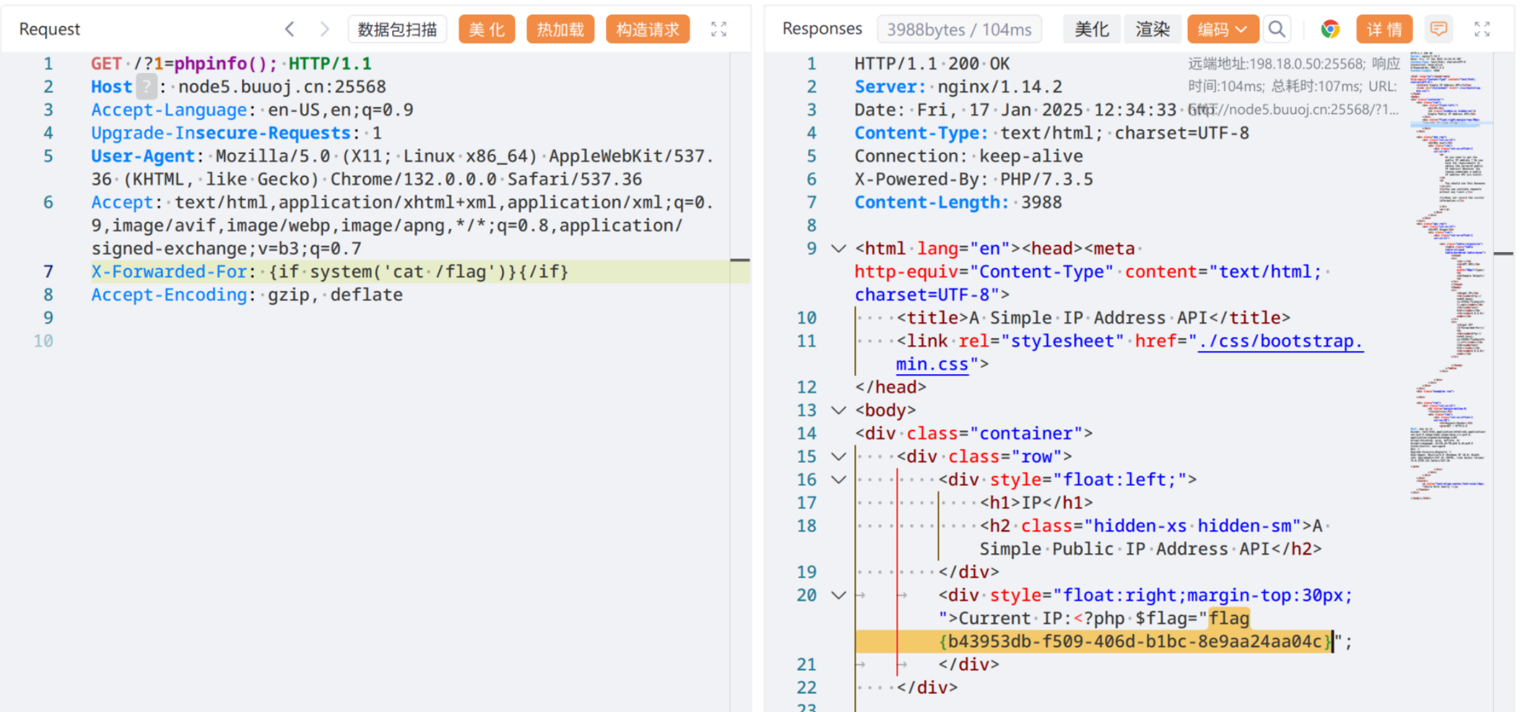
Task: Click the GET /?1=phpinfo(); request line
Action: (x=231, y=64)
